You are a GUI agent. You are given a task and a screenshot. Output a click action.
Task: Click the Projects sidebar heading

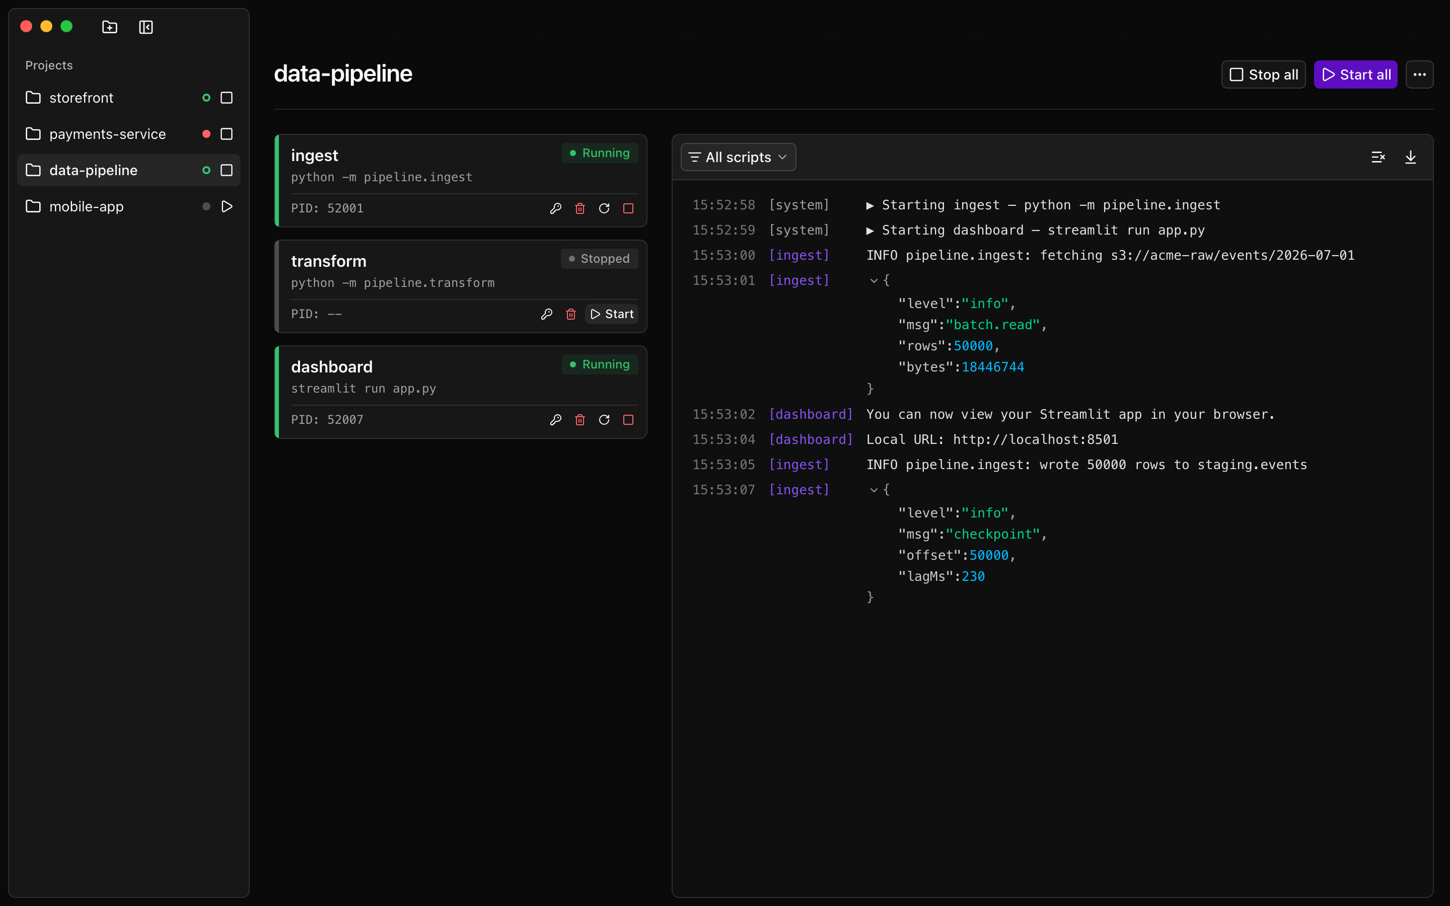49,65
